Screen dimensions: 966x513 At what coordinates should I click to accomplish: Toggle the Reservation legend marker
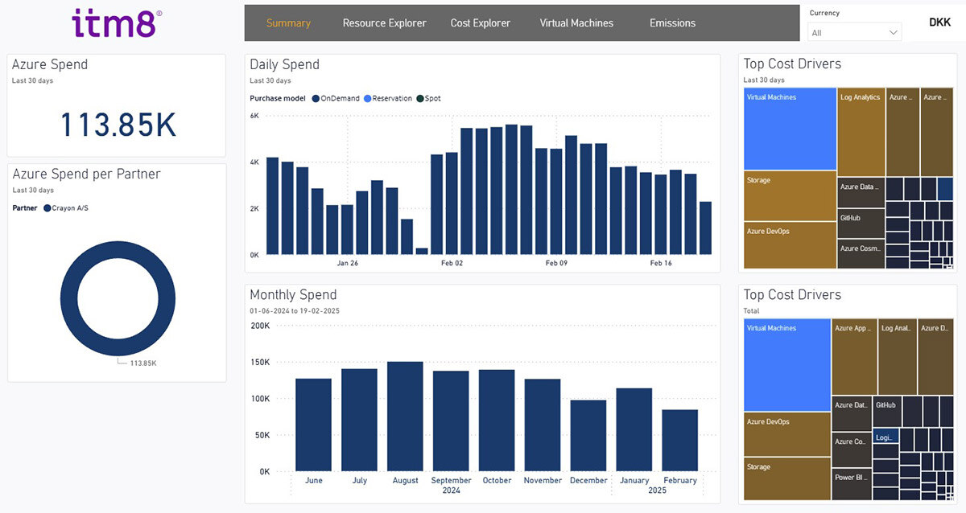point(367,99)
